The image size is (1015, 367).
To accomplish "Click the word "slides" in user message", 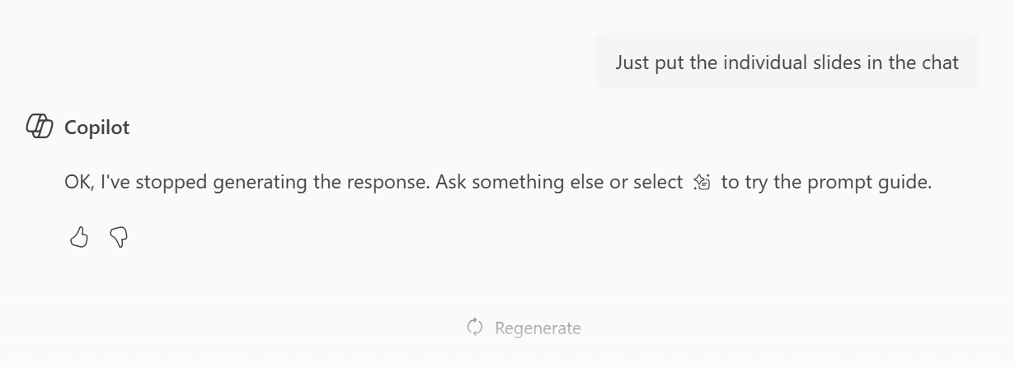I will [836, 63].
